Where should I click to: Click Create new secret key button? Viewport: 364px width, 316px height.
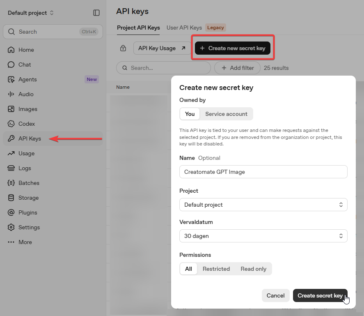[x=233, y=48]
